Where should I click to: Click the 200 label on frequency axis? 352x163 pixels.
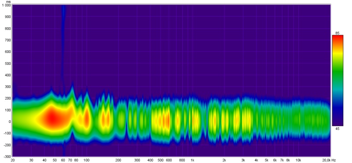pyautogui.click(x=118, y=160)
